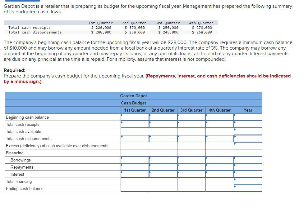Click '$ 258,000' in the summary table
The height and width of the screenshot is (212, 308).
pyautogui.click(x=135, y=32)
